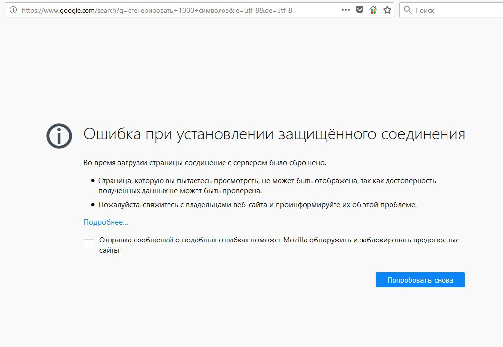
Task: Click the colorful house extension icon
Action: pos(373,10)
